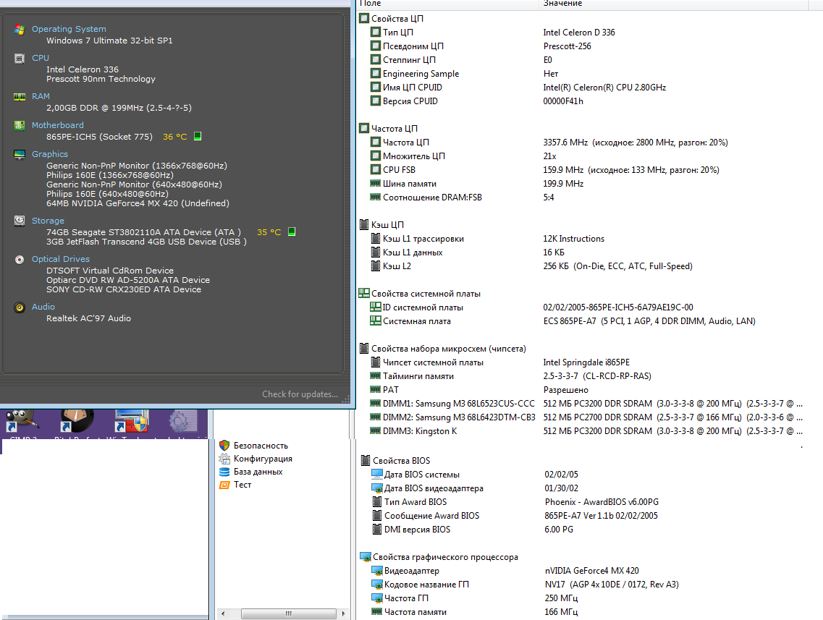
Task: Click the board icon beside Свойства системной платы
Action: tap(364, 293)
